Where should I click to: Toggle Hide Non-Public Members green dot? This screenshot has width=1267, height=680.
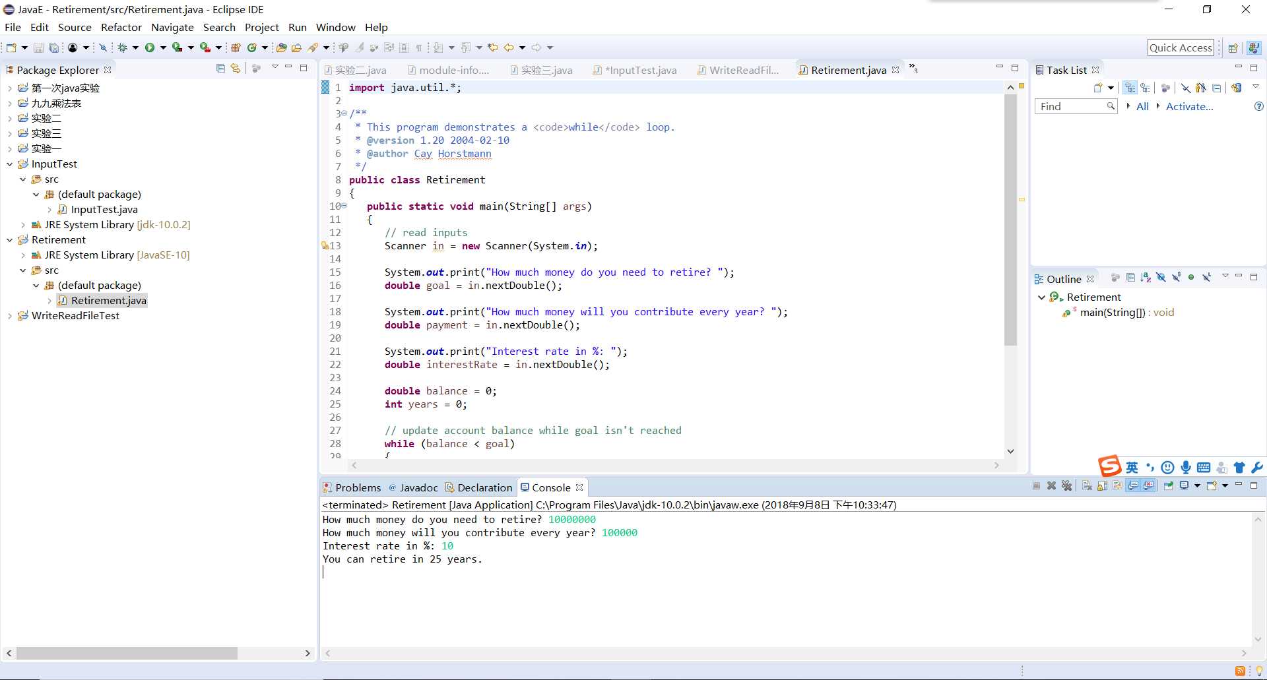(1191, 277)
